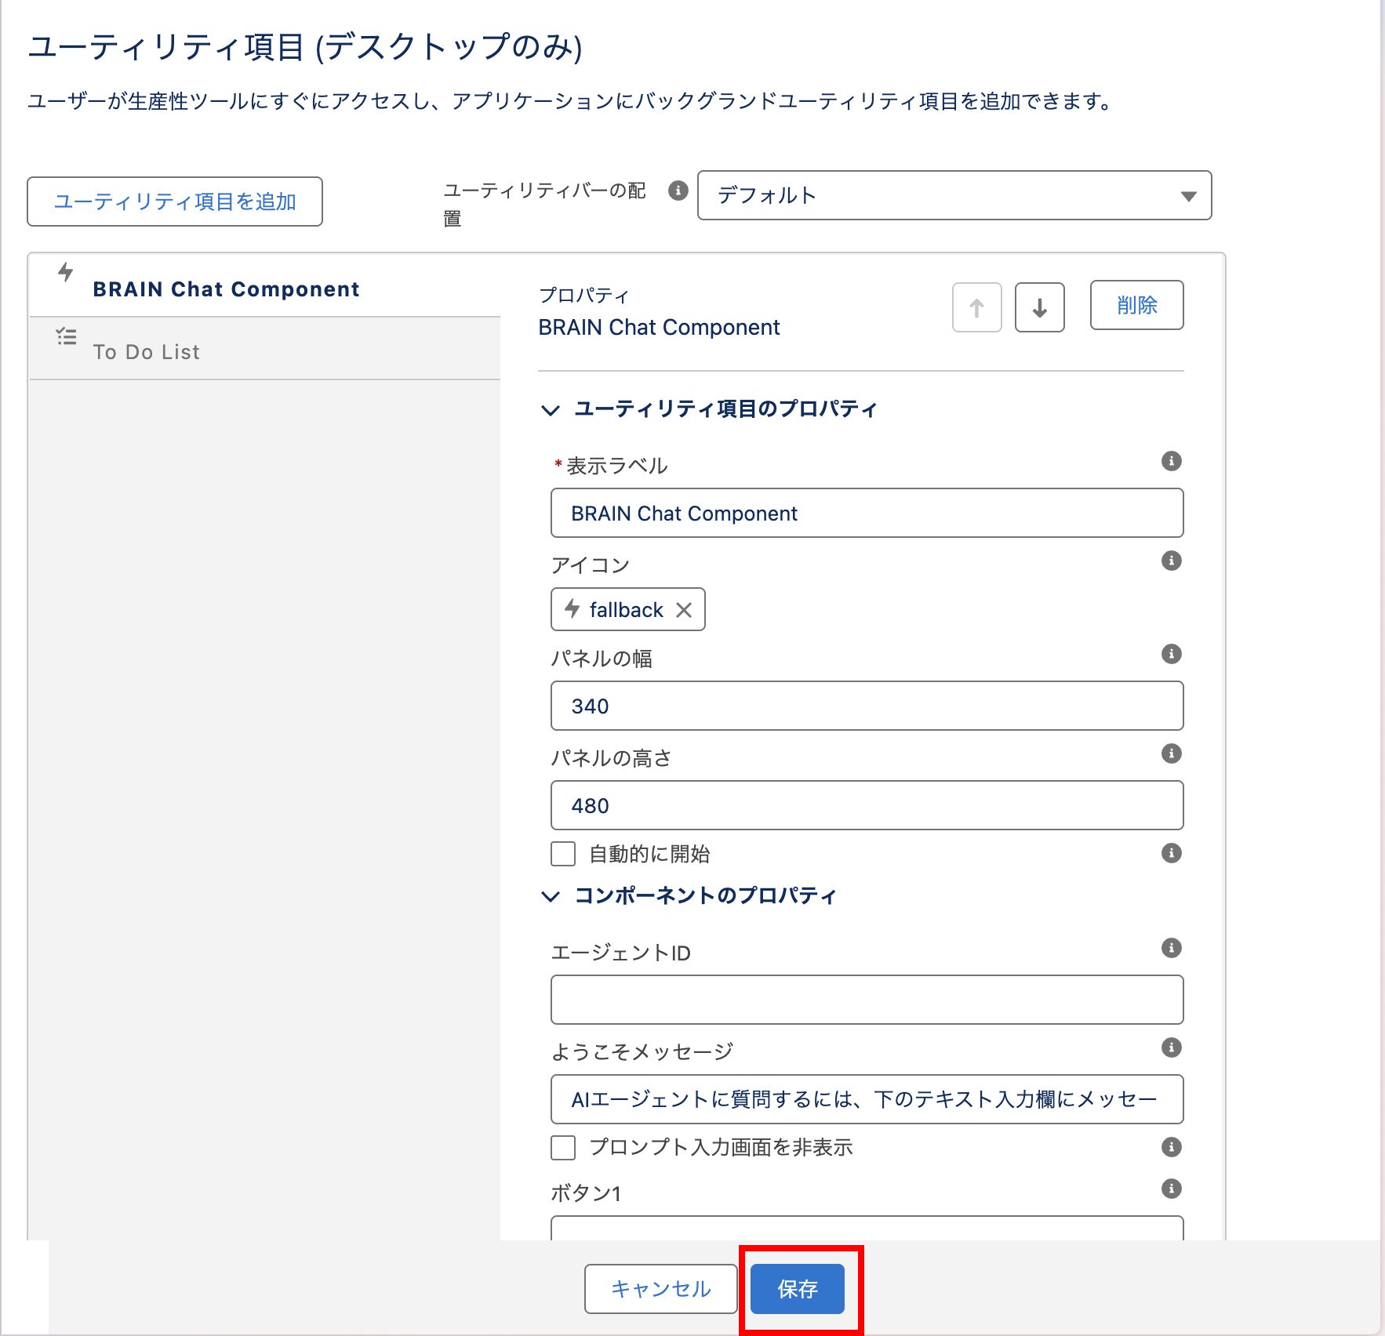Remove the fallback icon selection

[x=684, y=610]
